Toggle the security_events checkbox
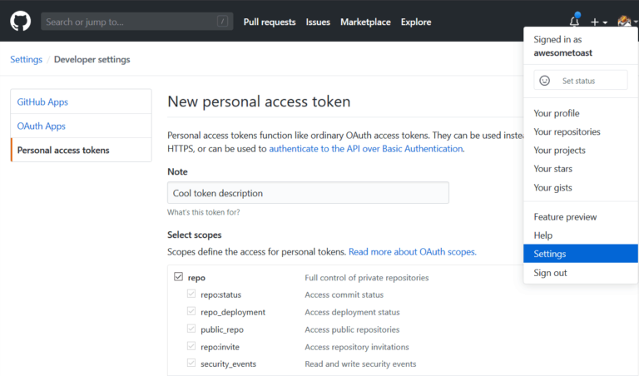This screenshot has height=376, width=639. (x=191, y=364)
